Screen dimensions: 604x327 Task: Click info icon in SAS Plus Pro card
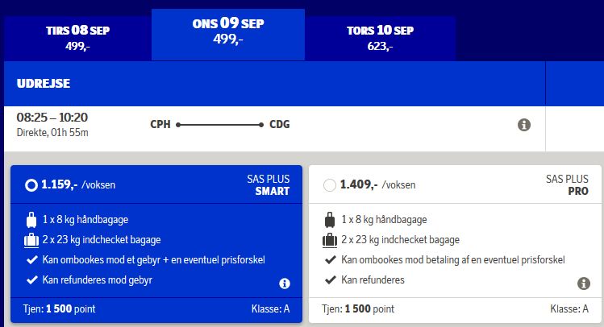[x=584, y=284]
